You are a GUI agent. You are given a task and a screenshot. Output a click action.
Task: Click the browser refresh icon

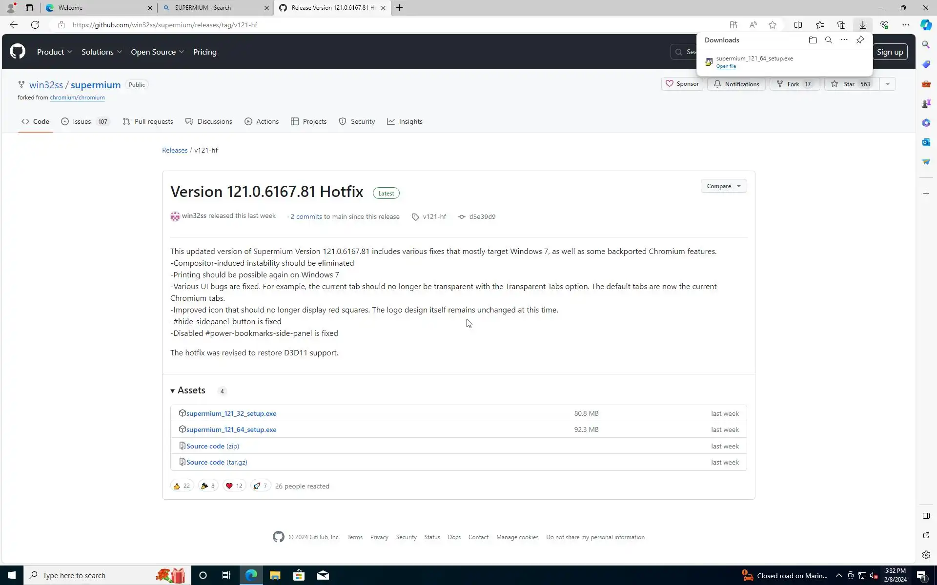(35, 25)
